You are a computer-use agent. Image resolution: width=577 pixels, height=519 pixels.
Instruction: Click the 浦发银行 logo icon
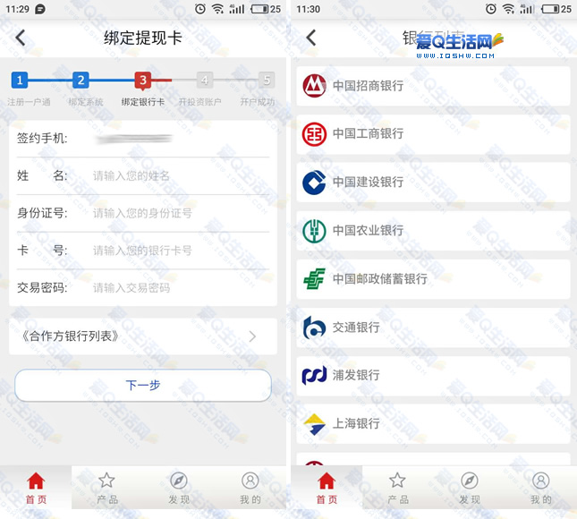(x=314, y=376)
